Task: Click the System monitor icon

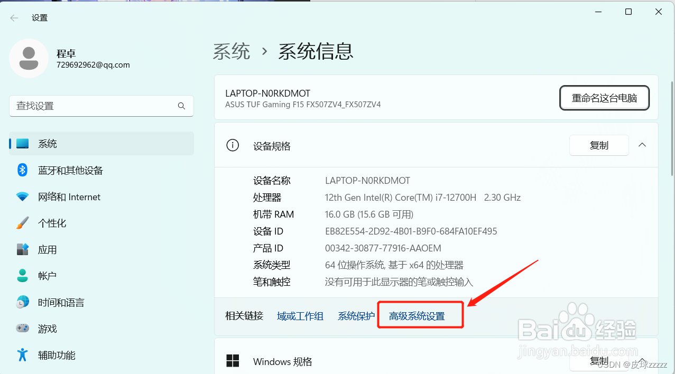Action: tap(22, 144)
